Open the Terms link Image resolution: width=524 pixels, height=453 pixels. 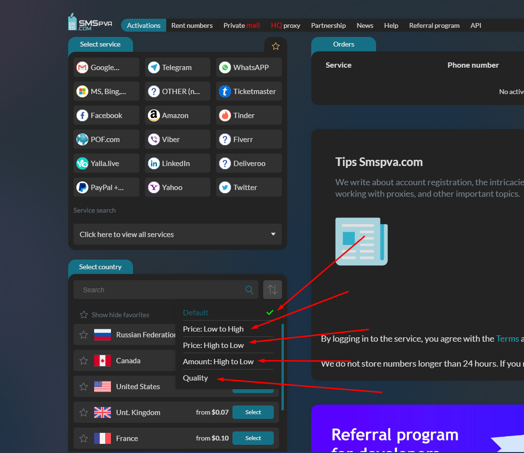tap(507, 338)
